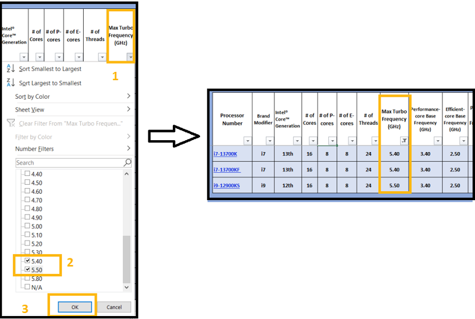This screenshot has height=319, width=475.
Task: Open the i9-12900KS processor link
Action: (227, 185)
